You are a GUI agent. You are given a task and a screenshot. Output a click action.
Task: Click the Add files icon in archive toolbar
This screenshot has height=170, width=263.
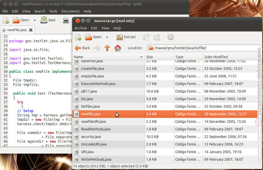[x=146, y=37]
